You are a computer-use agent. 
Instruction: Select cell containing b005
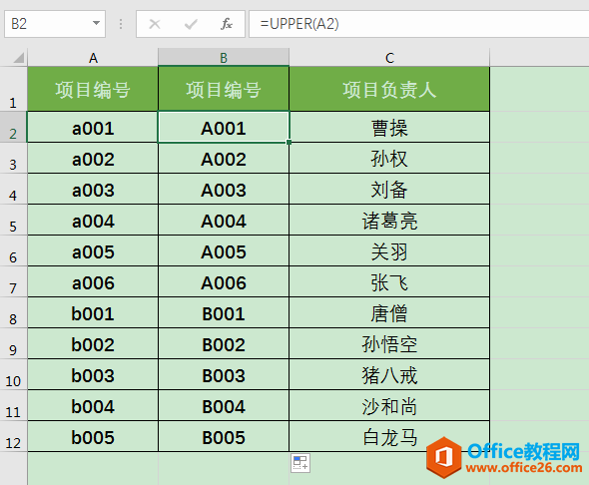[93, 436]
